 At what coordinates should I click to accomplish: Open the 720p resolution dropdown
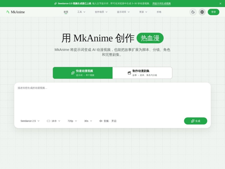click(72, 121)
